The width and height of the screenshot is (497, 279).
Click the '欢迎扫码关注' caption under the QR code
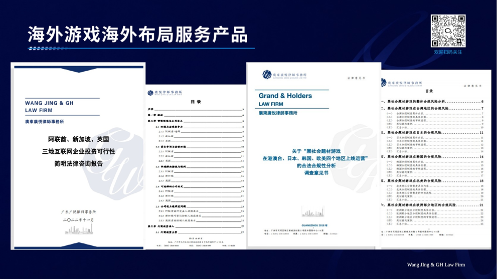448,52
